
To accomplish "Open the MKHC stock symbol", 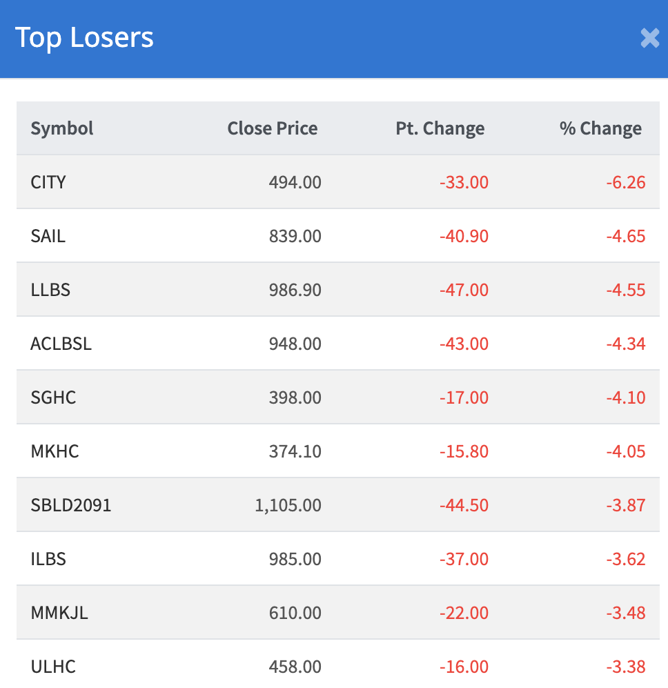I will coord(55,451).
